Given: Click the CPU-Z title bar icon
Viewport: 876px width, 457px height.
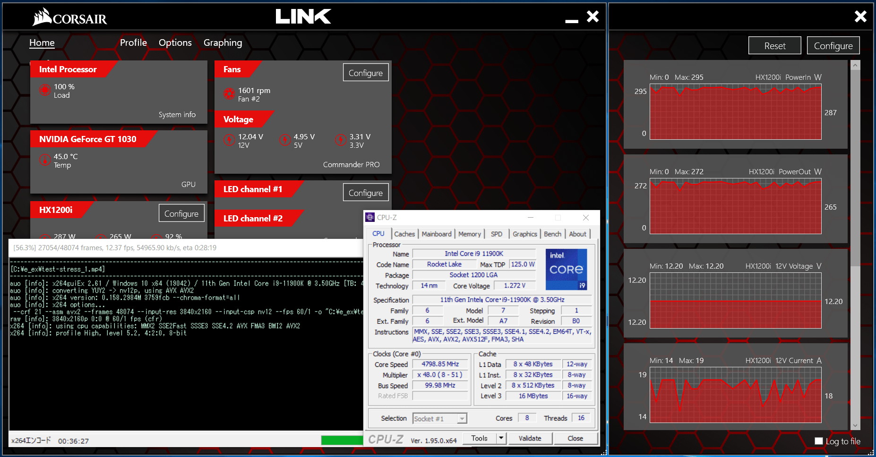Looking at the screenshot, I should (x=370, y=217).
